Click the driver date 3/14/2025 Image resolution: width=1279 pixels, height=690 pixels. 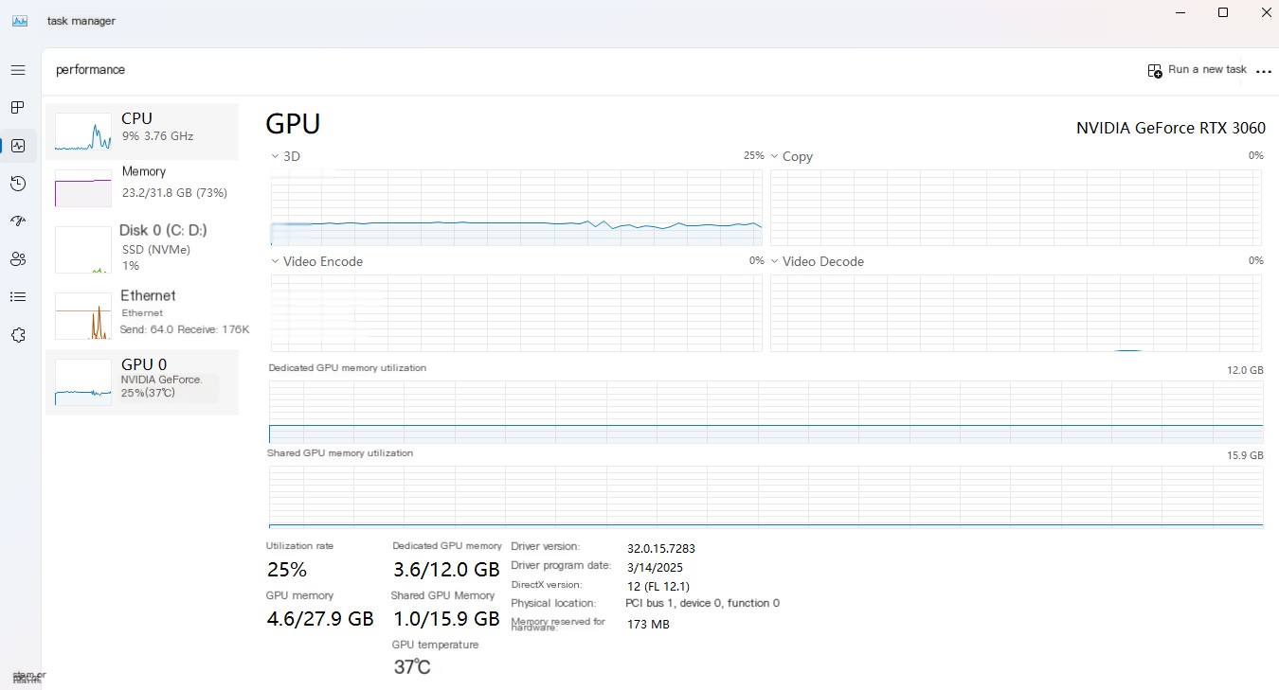click(x=655, y=567)
